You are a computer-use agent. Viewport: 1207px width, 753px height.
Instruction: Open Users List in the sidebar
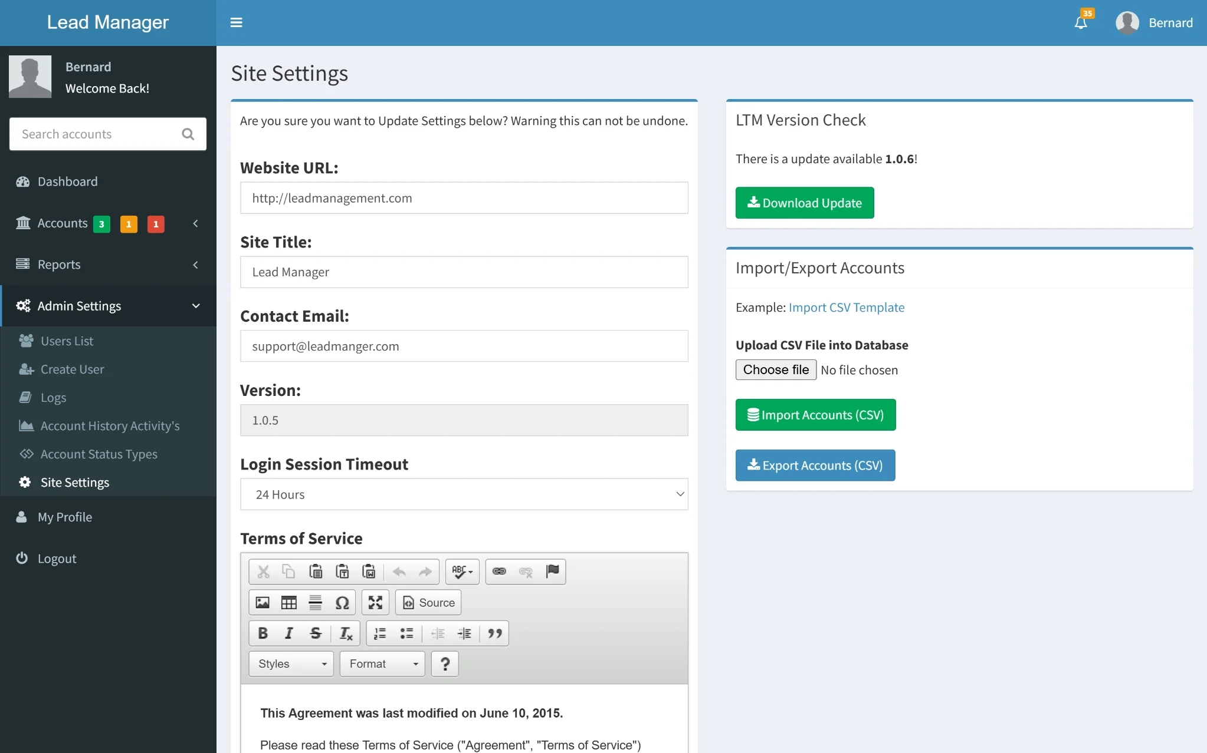pyautogui.click(x=67, y=341)
